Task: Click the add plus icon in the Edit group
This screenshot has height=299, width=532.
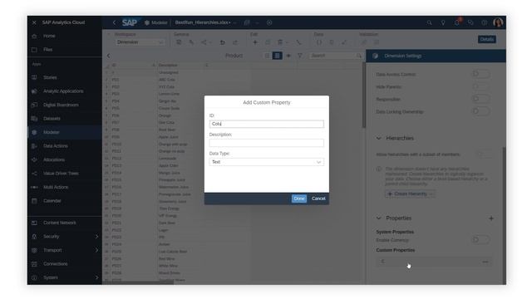Action: pyautogui.click(x=255, y=42)
